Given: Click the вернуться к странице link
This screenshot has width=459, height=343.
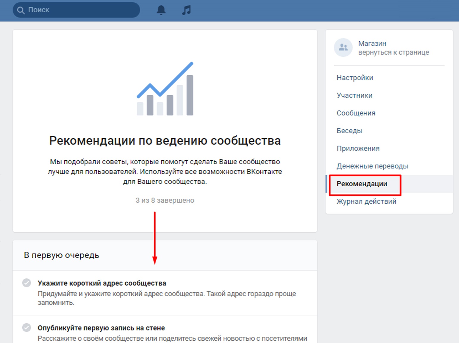Looking at the screenshot, I should (393, 52).
